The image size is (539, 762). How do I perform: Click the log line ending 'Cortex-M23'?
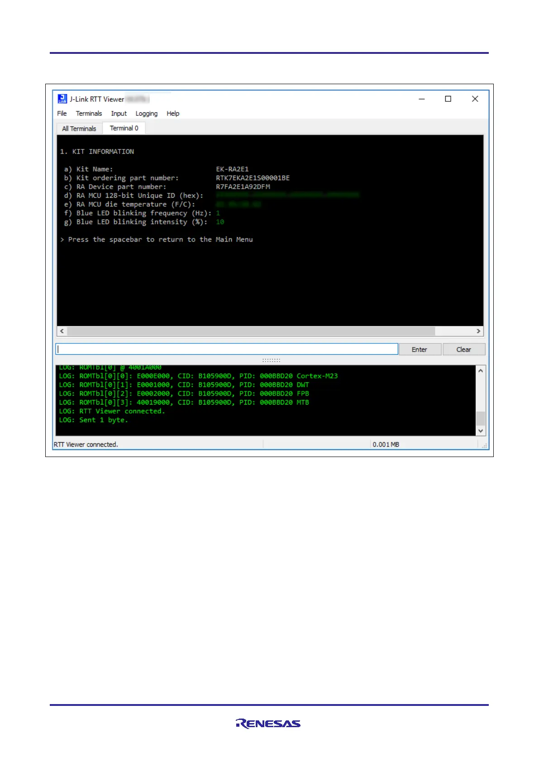(x=198, y=376)
